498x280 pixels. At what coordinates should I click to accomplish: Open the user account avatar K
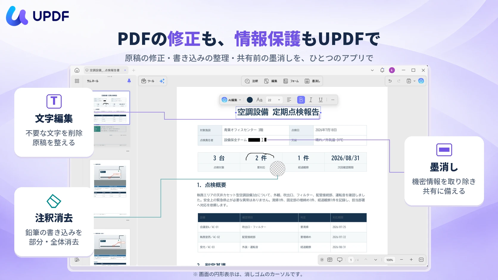coord(392,70)
